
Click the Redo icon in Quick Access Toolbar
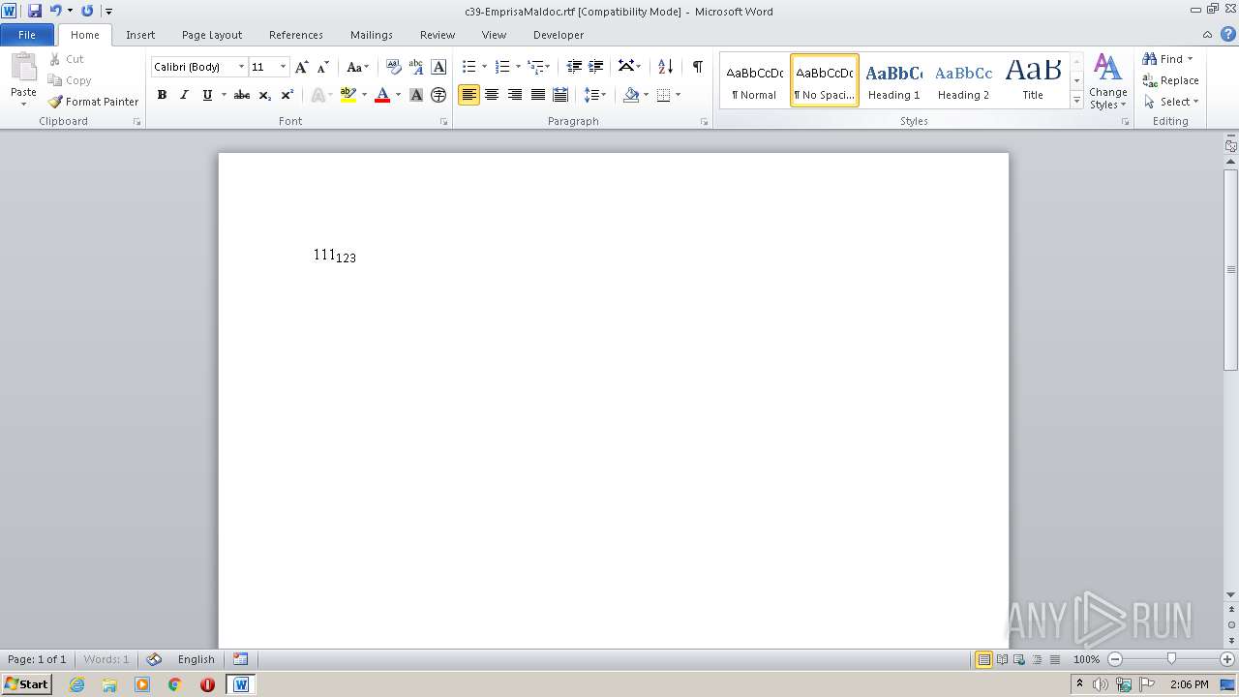point(87,11)
